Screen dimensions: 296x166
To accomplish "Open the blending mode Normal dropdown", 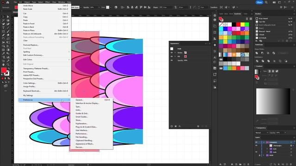I will click(x=262, y=133).
